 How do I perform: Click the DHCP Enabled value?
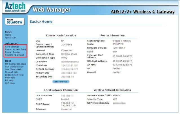click(65, 99)
